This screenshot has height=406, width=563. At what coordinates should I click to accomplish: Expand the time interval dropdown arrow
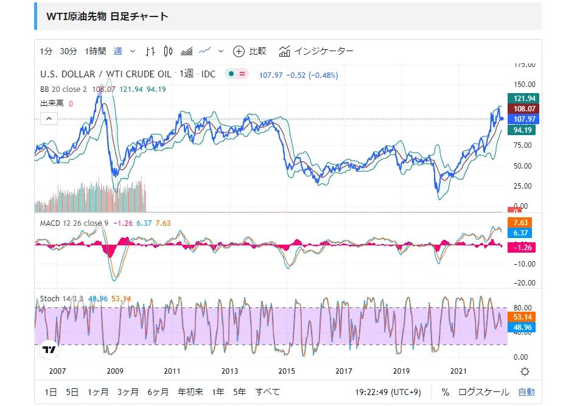coord(133,51)
